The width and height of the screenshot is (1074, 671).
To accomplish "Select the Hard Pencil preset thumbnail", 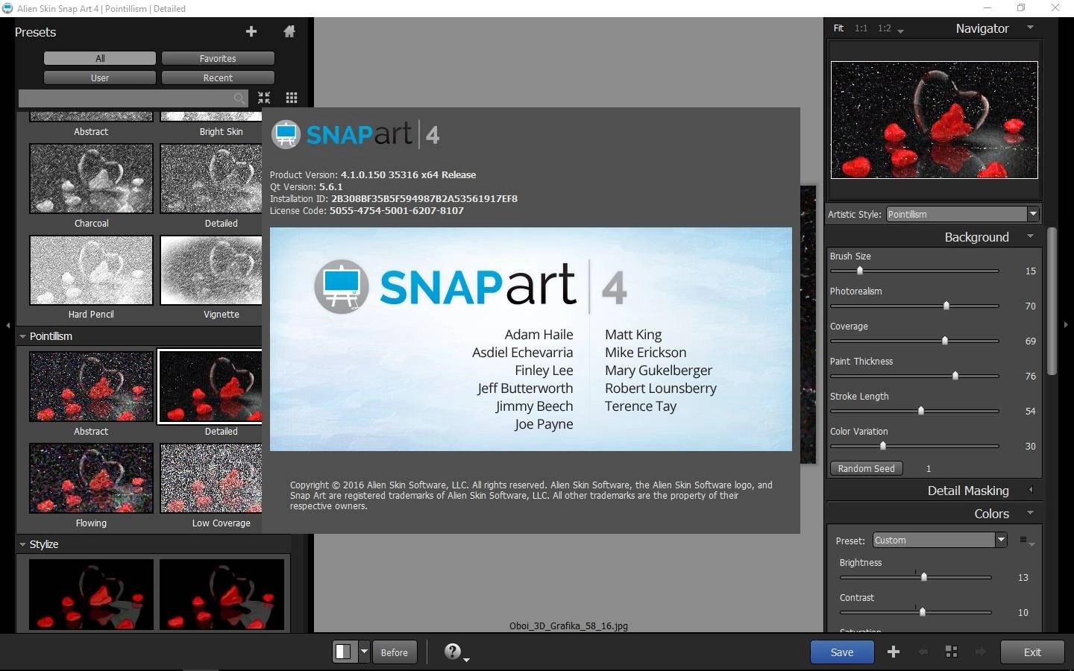I will pyautogui.click(x=91, y=271).
